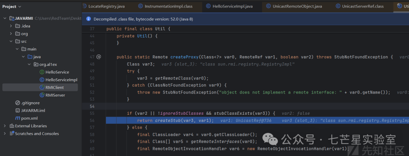The image size is (409, 156).
Task: Click the org folder icon
Action: coord(17,34)
